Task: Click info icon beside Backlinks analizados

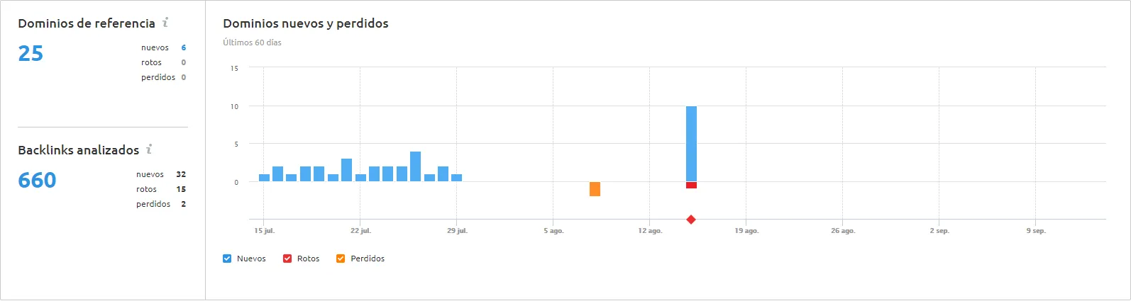Action: click(x=149, y=149)
